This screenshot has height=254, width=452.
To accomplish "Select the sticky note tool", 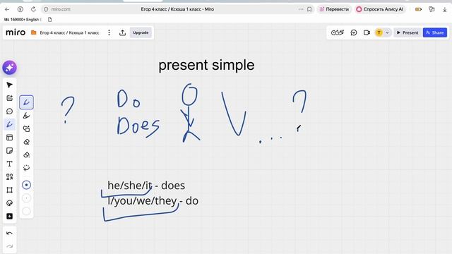I will (x=9, y=150).
